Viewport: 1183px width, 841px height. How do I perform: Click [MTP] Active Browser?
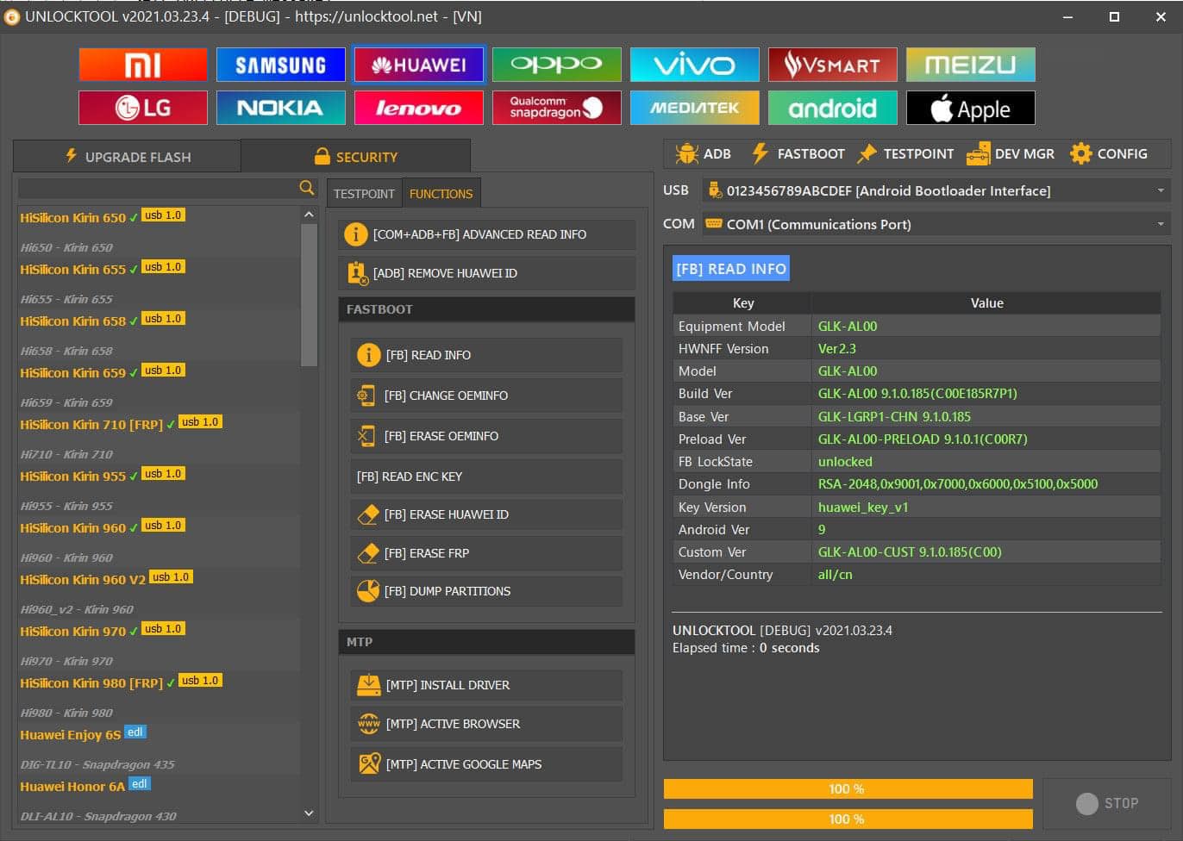486,724
